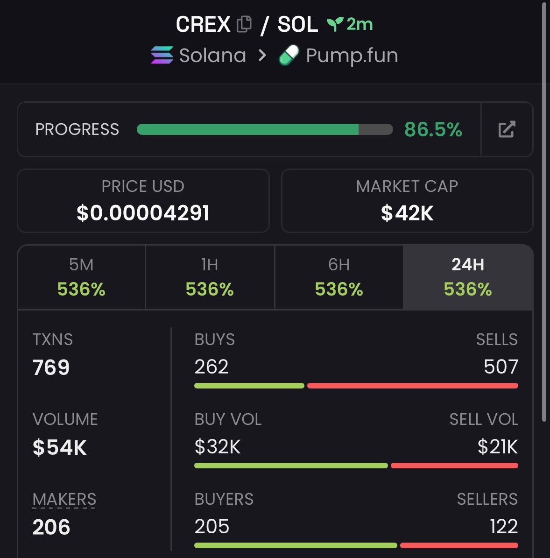Copy the CREX token address
The width and height of the screenshot is (550, 558).
[x=244, y=24]
